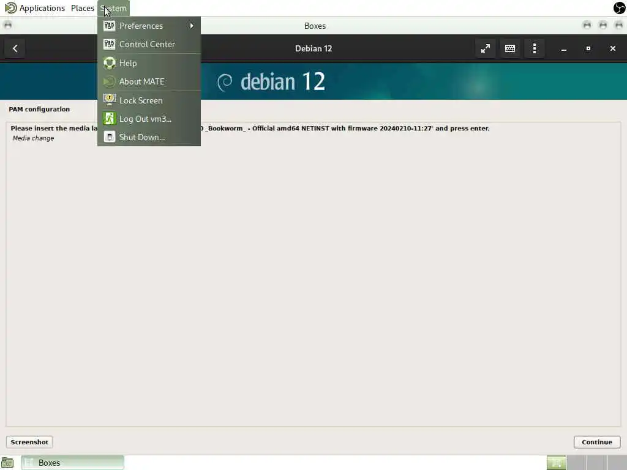The height and width of the screenshot is (470, 627).
Task: Maximize the Debian 12 window
Action: pyautogui.click(x=588, y=49)
